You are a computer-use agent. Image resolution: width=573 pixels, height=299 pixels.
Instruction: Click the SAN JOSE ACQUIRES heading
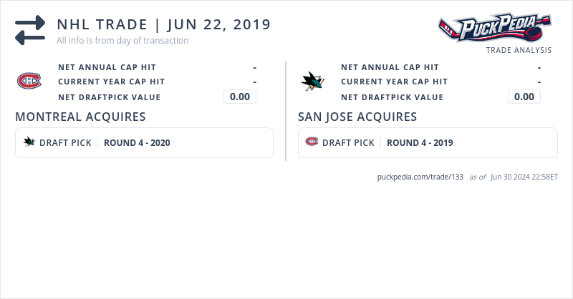[357, 117]
